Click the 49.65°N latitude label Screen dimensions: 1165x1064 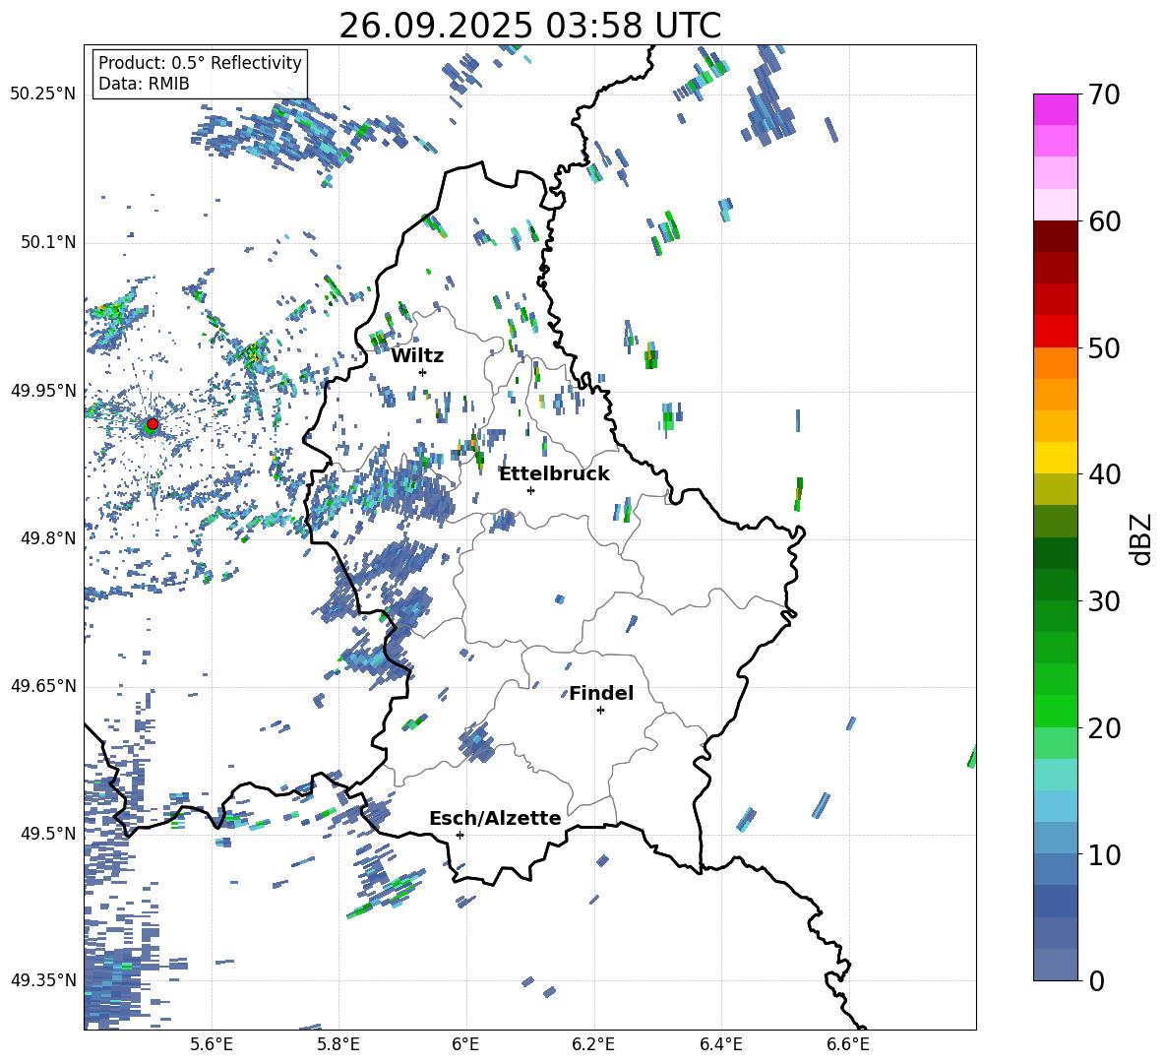(43, 685)
